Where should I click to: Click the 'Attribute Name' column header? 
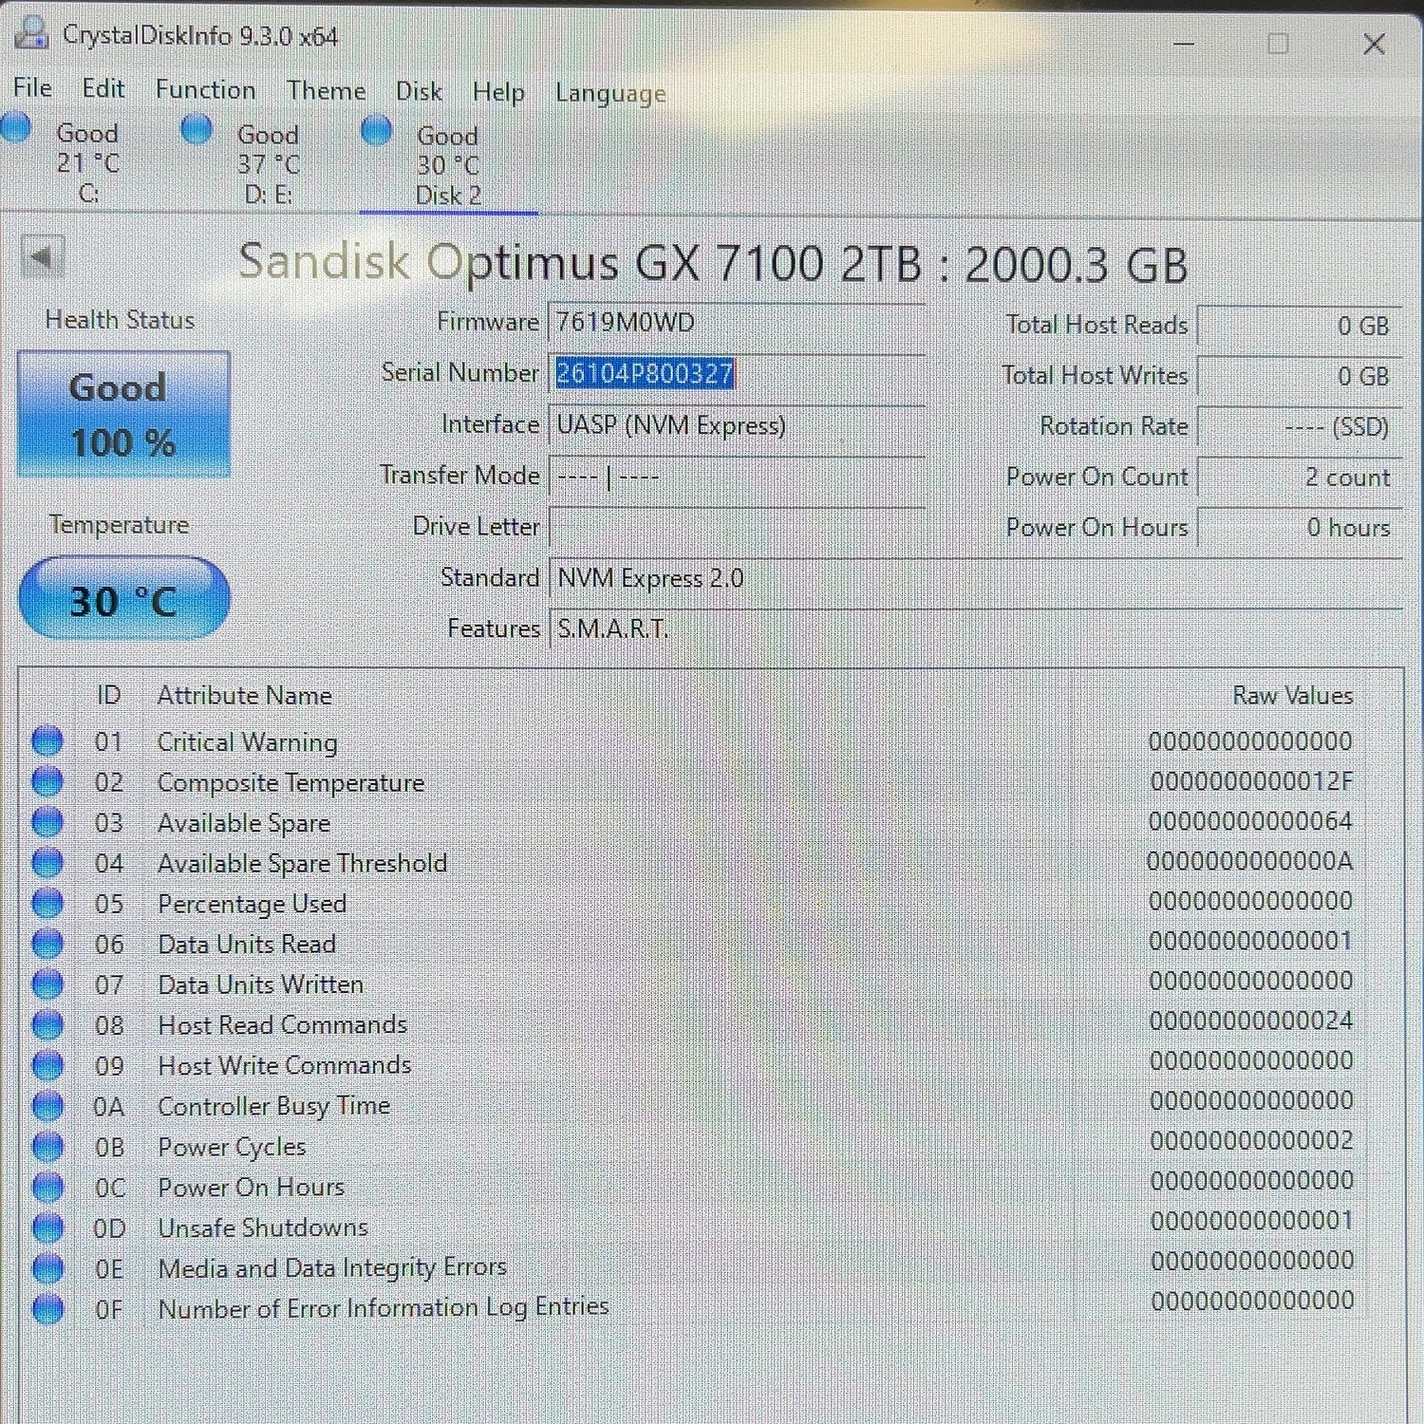[x=245, y=696]
